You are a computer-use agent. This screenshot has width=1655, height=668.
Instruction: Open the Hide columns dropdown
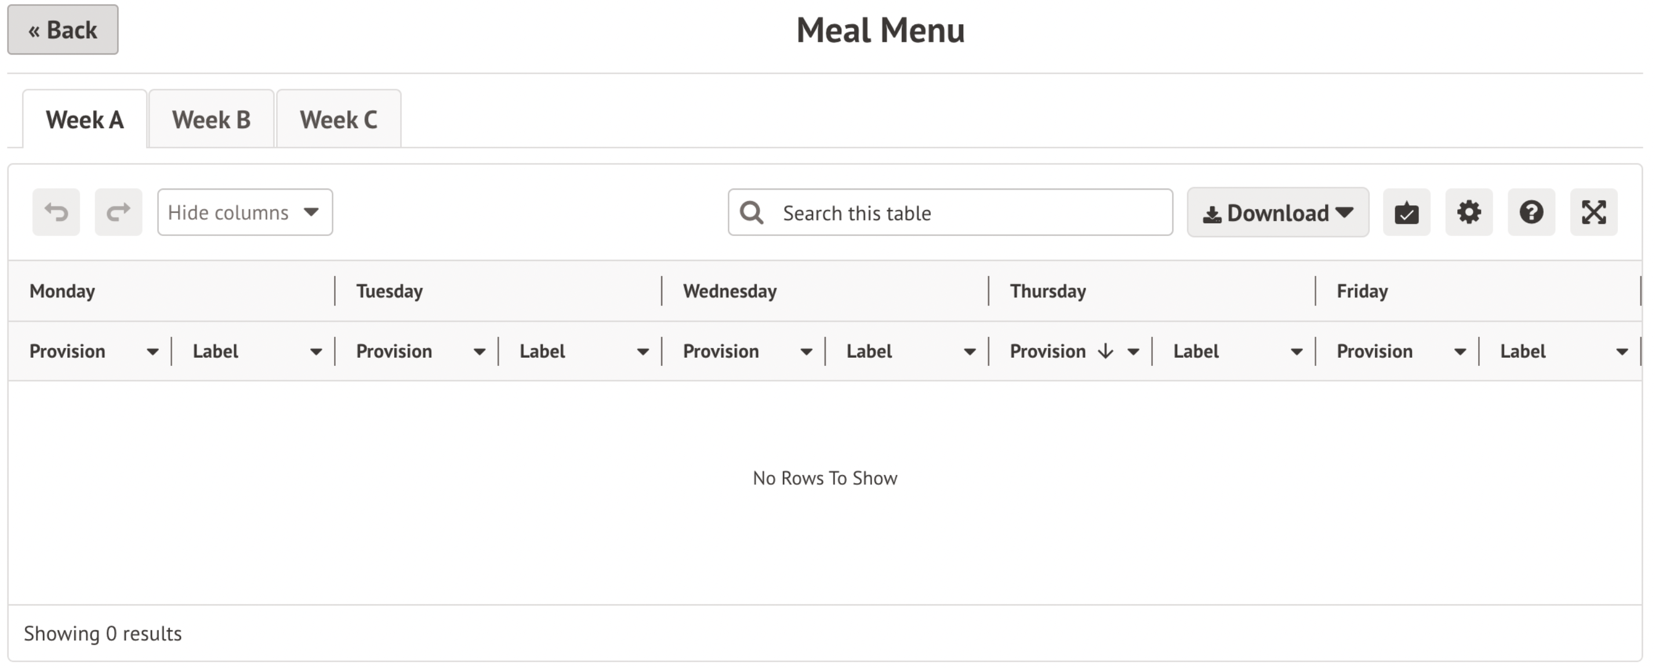pos(245,212)
